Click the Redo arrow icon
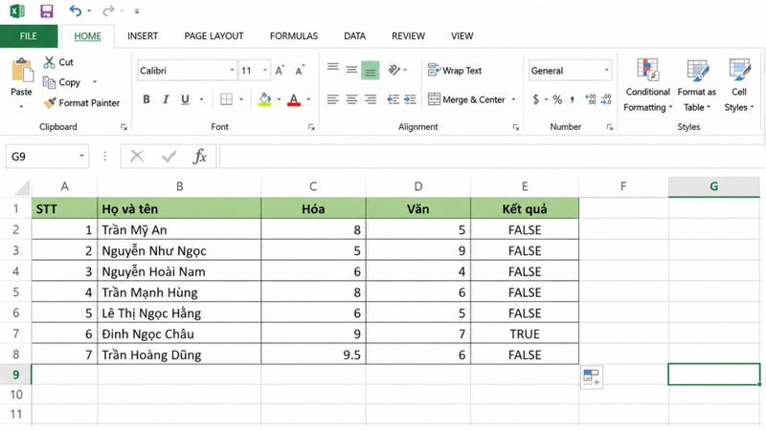This screenshot has width=766, height=430. (x=108, y=11)
